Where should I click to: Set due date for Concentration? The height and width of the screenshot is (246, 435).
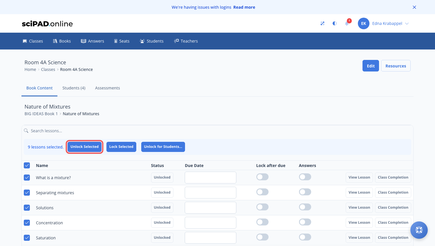pos(211,223)
